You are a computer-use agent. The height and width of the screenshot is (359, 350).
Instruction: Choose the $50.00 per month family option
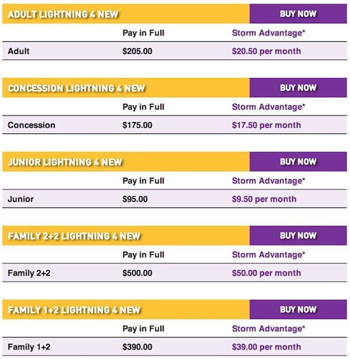point(266,273)
